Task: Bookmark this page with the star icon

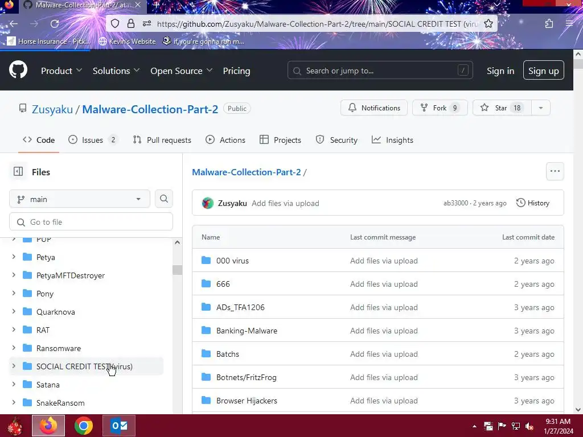Action: (x=488, y=24)
